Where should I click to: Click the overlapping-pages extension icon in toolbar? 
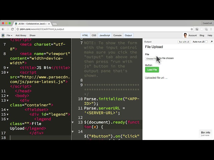click(x=206, y=29)
